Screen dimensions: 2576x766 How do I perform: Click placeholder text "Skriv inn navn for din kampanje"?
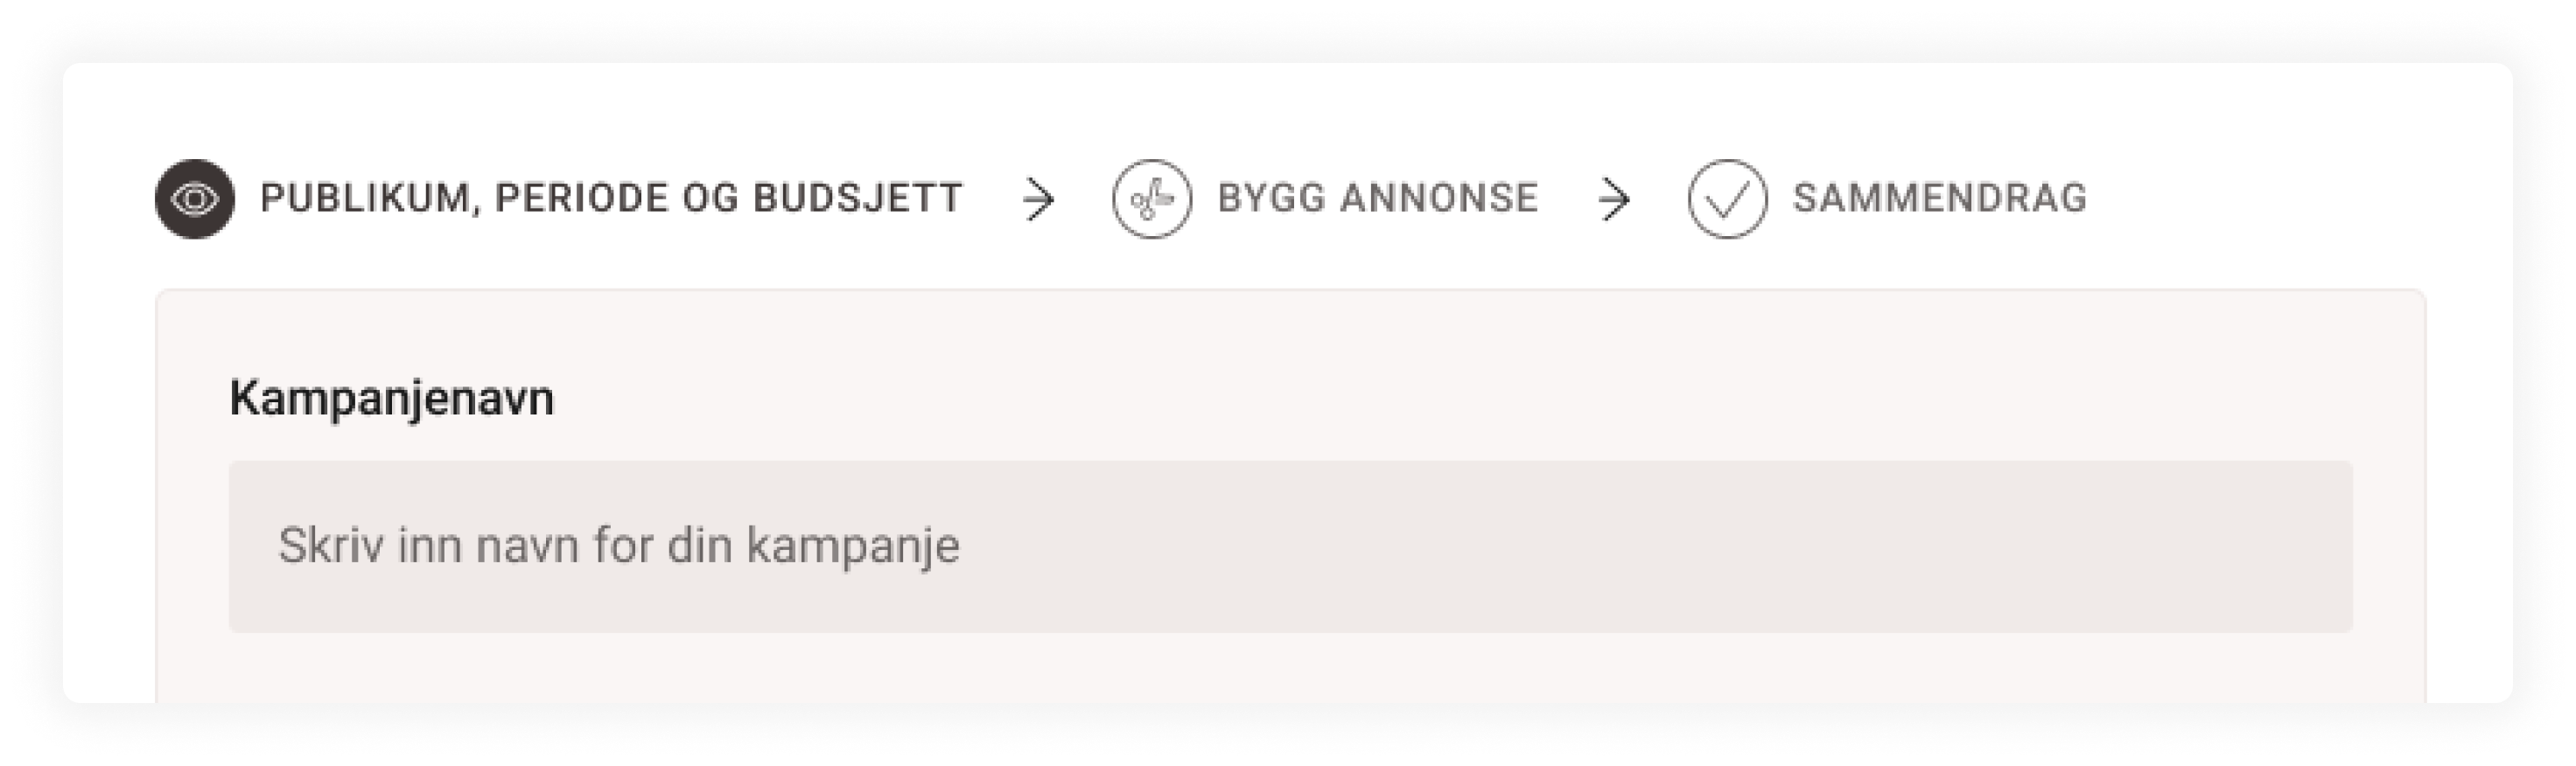(x=618, y=546)
